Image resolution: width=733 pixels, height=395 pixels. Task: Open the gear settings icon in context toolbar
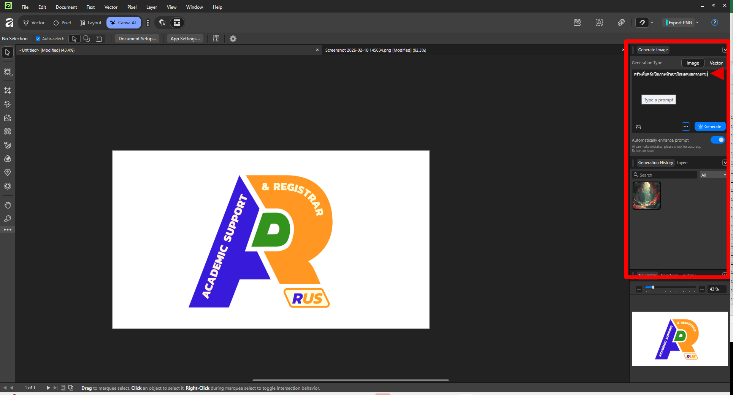233,39
